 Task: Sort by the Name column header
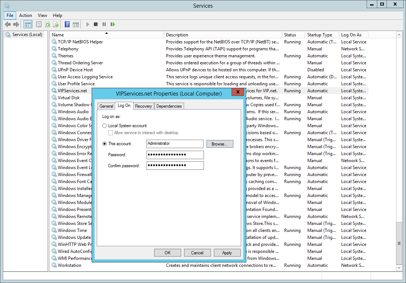(106, 35)
